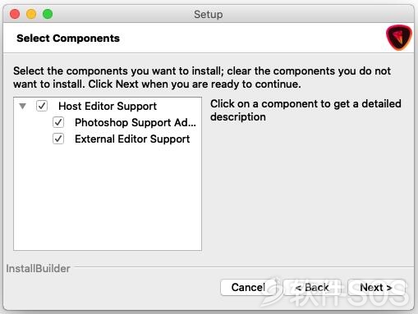Image resolution: width=418 pixels, height=314 pixels.
Task: Click the red shield app logo
Action: click(x=399, y=38)
